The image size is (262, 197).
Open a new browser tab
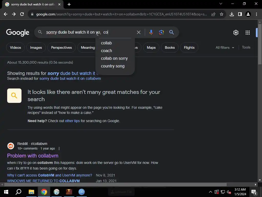(69, 4)
